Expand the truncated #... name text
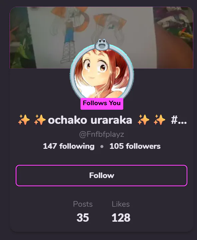197x240 pixels. click(x=179, y=120)
